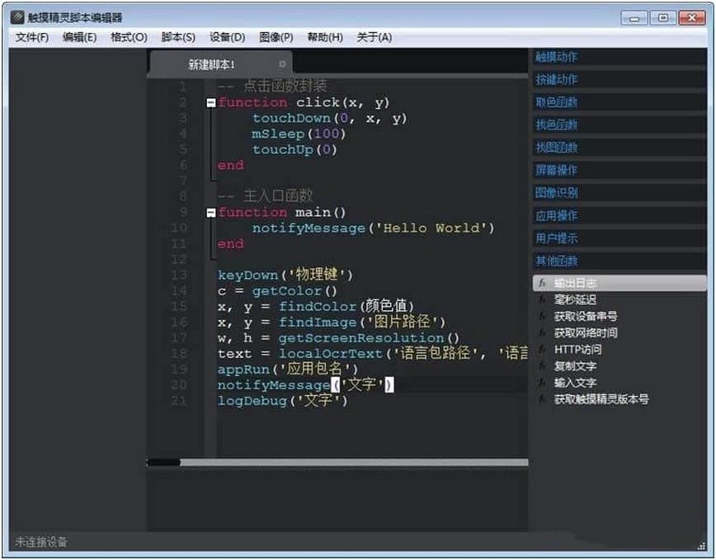Collapse the click function fold marker

[x=210, y=103]
